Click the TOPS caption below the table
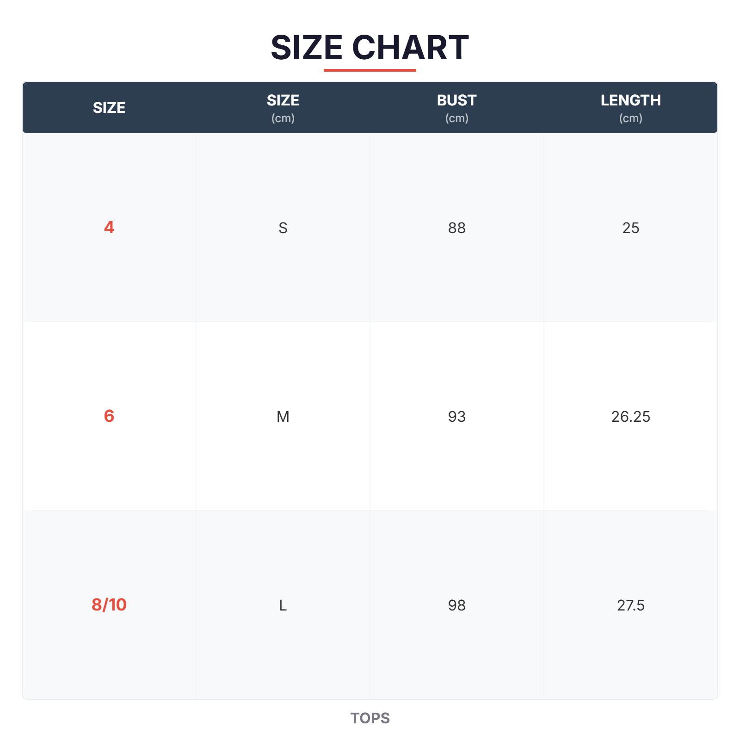 pyautogui.click(x=370, y=718)
